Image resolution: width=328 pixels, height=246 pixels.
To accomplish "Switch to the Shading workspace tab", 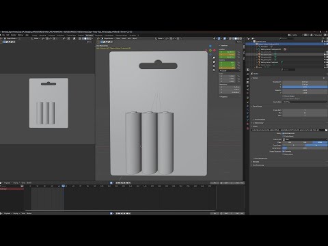I will (x=81, y=36).
